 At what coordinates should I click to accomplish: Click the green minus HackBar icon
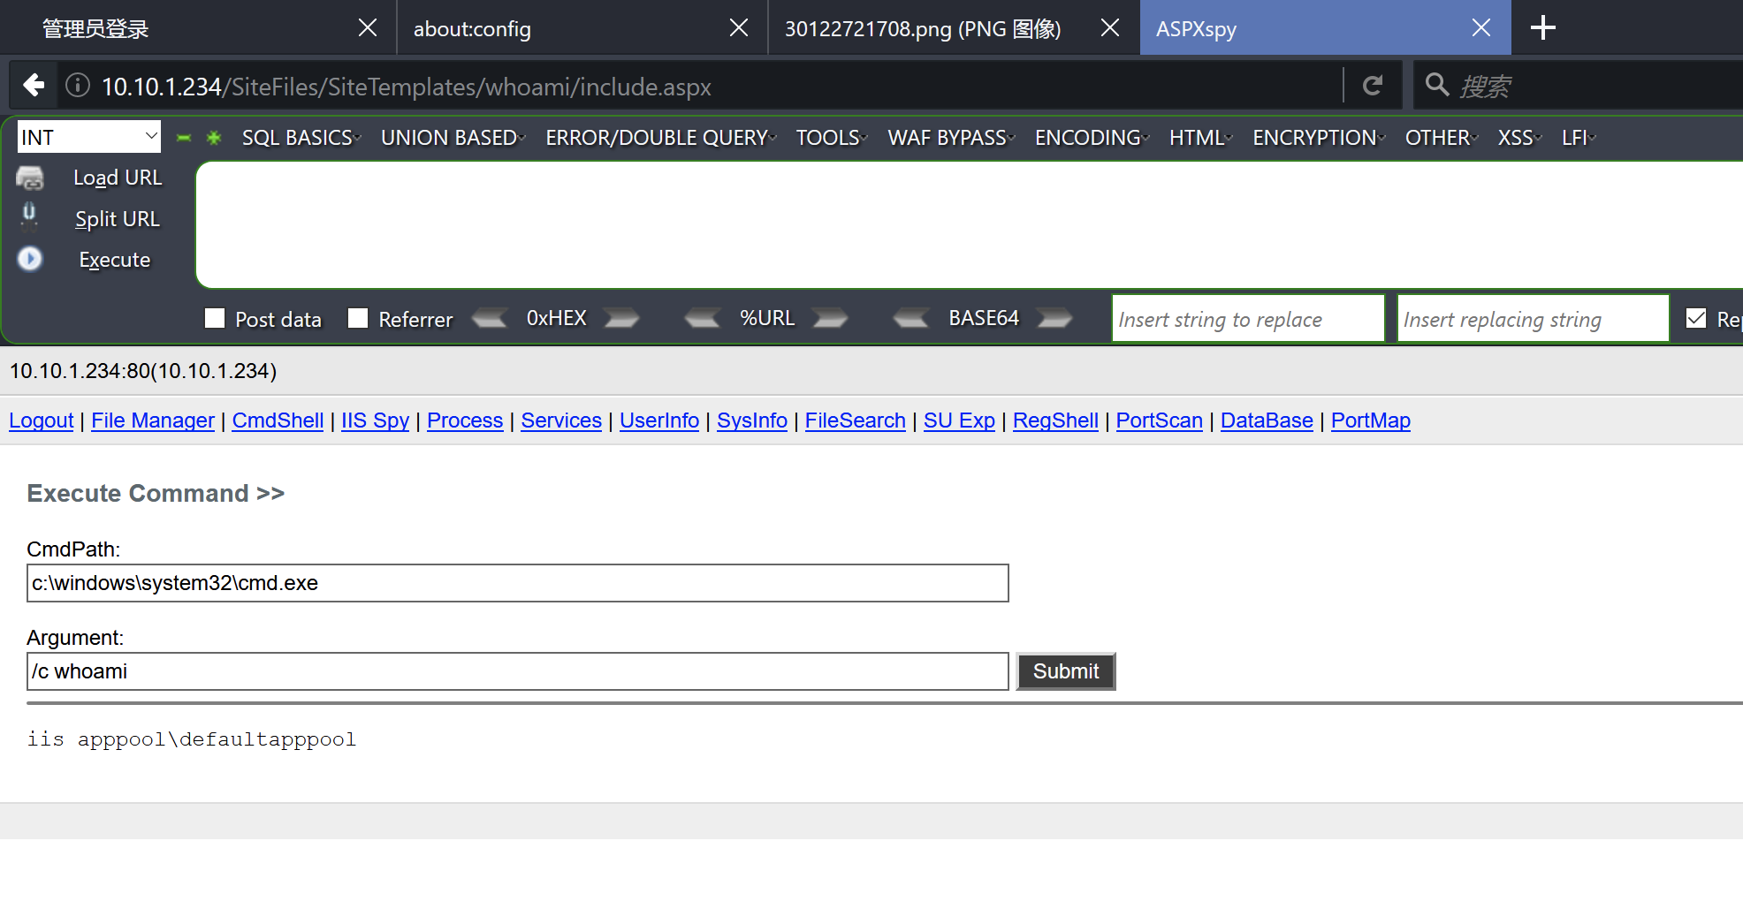click(184, 138)
